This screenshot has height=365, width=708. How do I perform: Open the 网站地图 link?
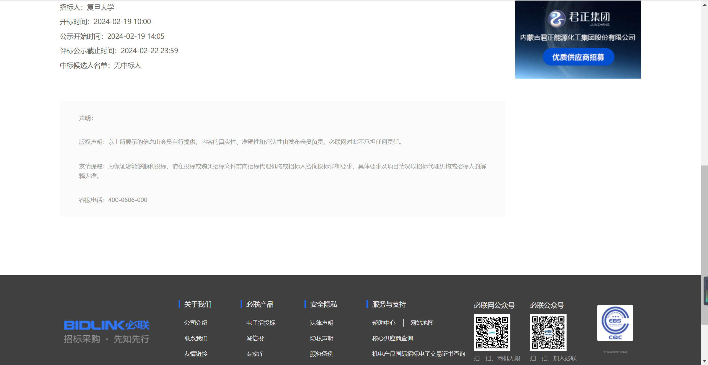coord(422,323)
